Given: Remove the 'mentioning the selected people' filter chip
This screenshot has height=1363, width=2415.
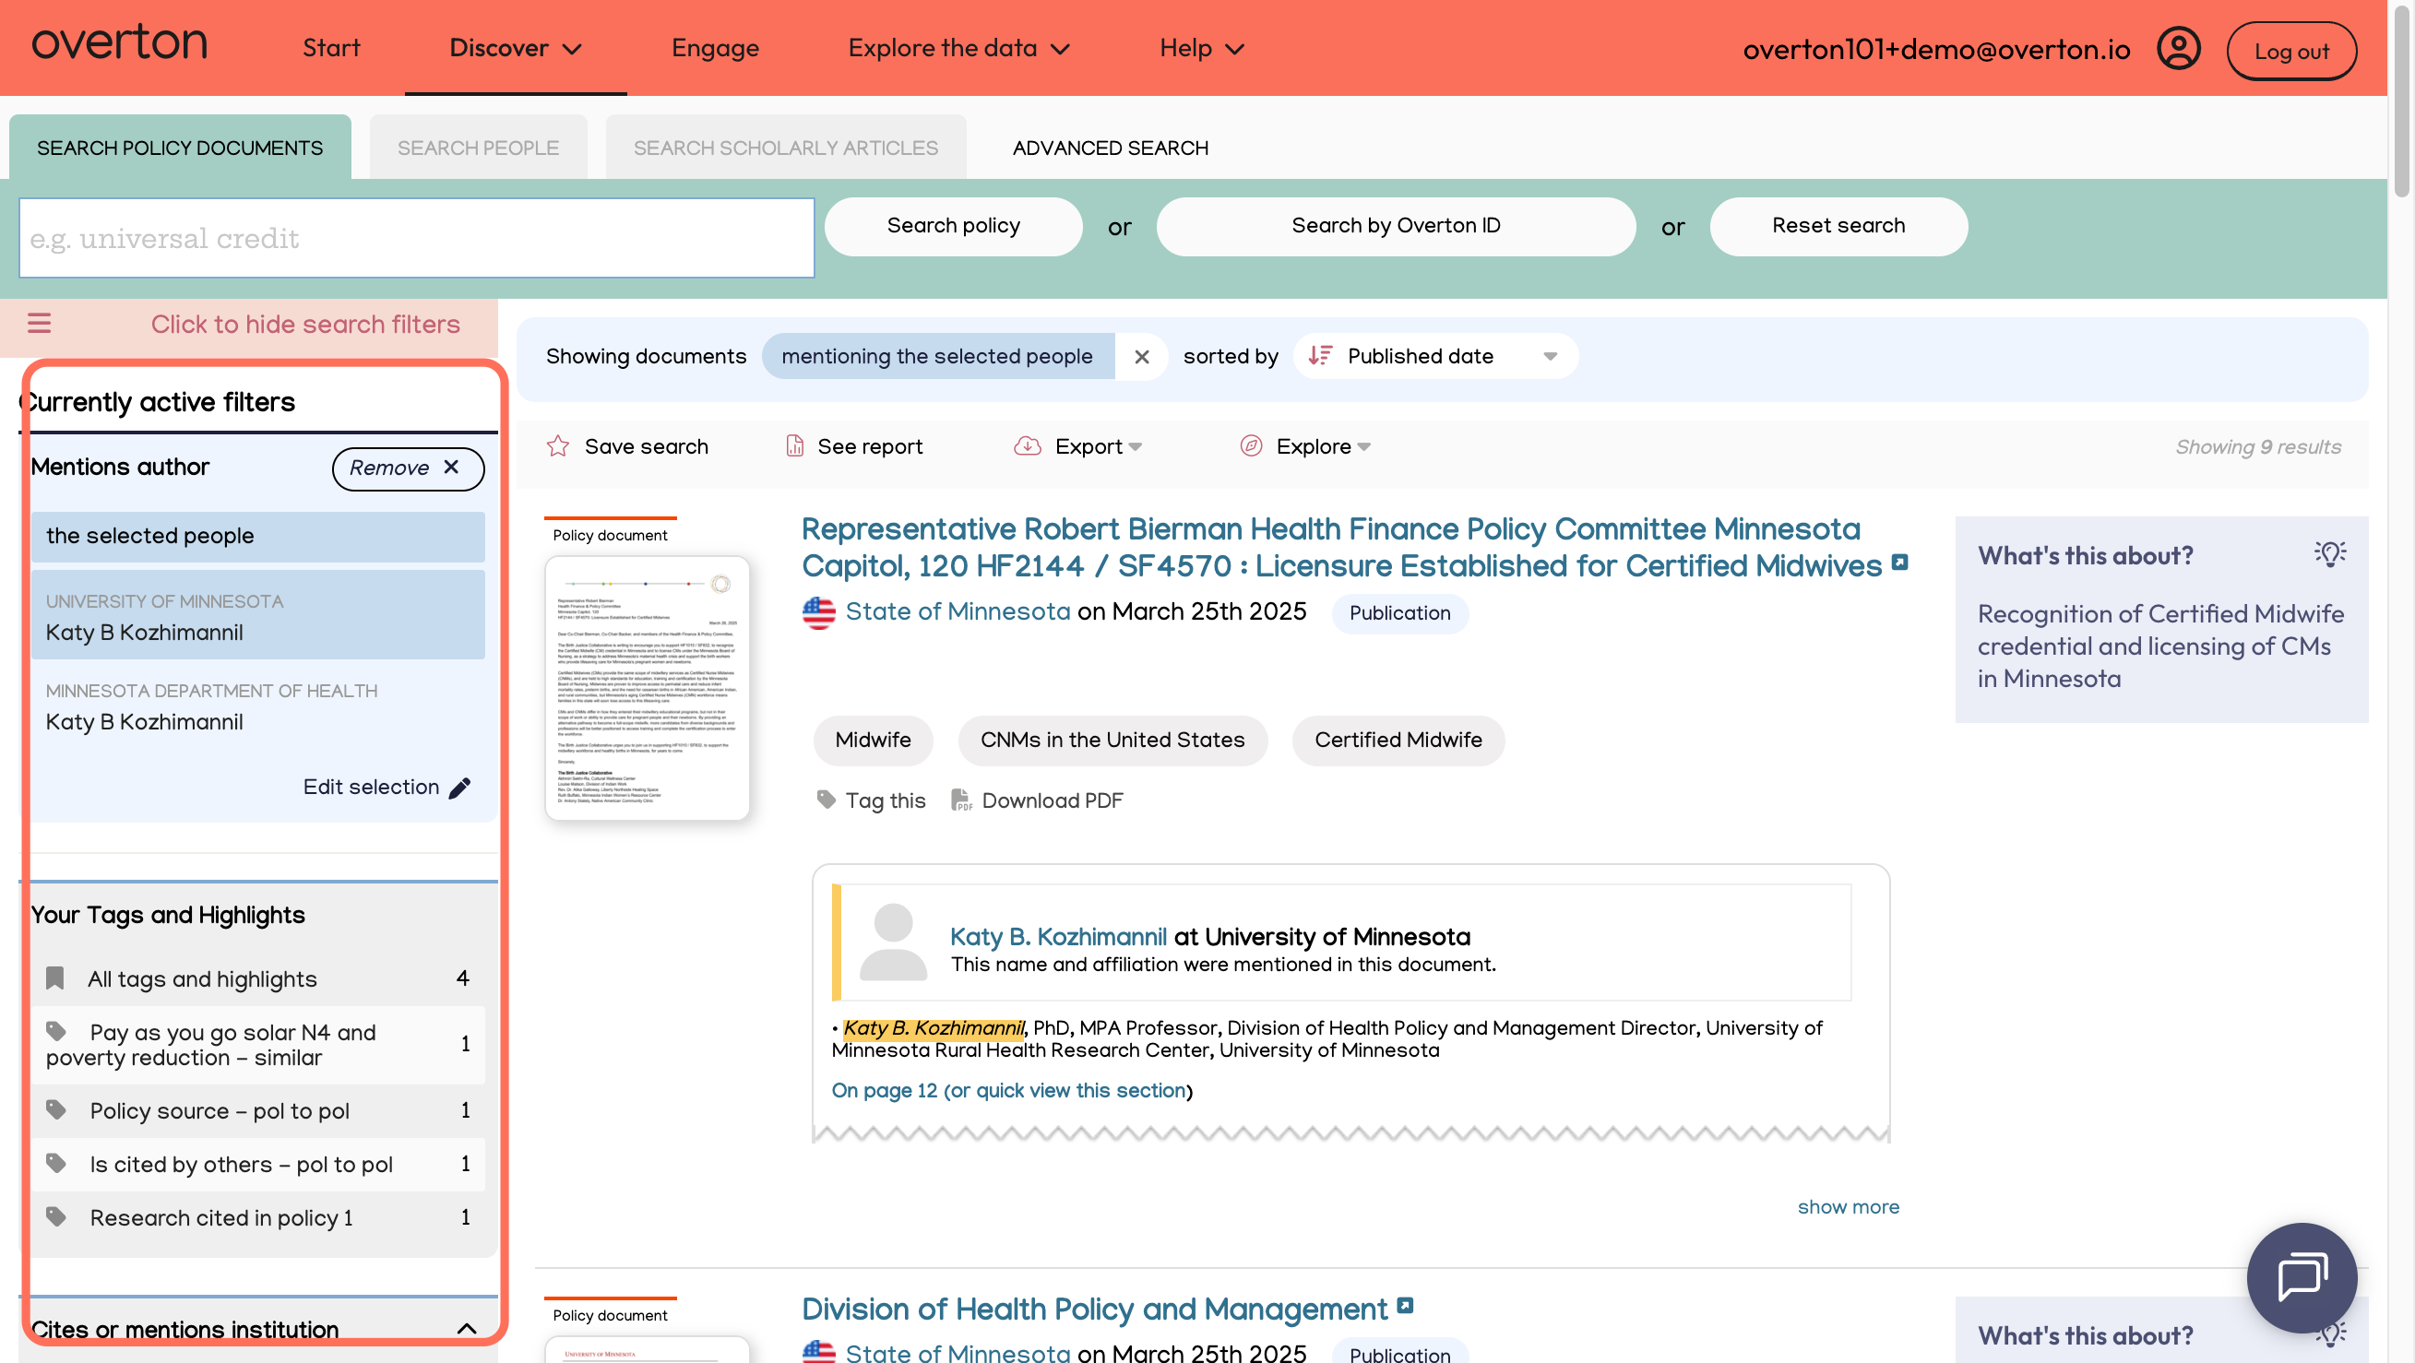Looking at the screenshot, I should click(x=1141, y=357).
